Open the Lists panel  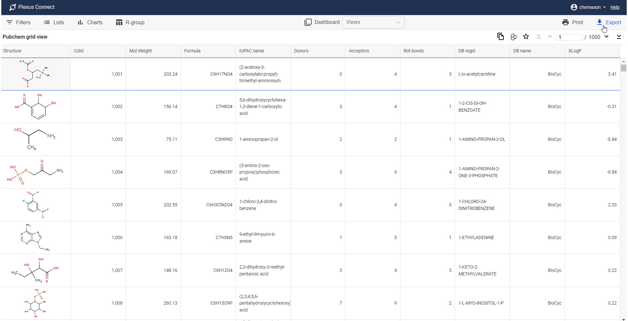54,22
